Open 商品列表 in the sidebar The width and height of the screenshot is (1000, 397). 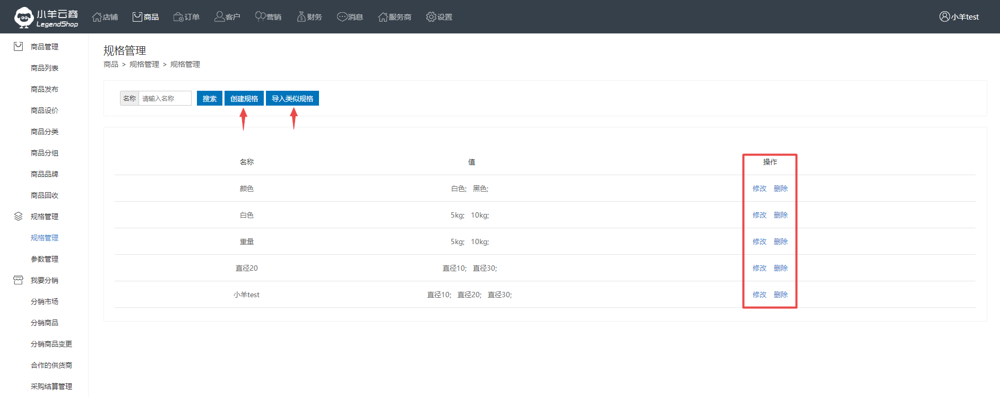[45, 68]
